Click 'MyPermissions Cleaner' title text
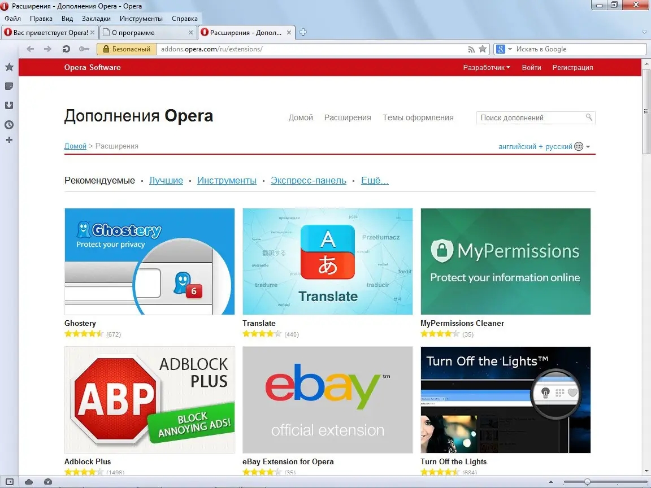651x488 pixels. [x=462, y=323]
